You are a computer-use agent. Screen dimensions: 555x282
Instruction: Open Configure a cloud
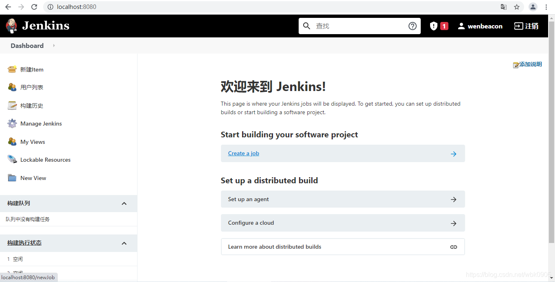click(x=343, y=223)
